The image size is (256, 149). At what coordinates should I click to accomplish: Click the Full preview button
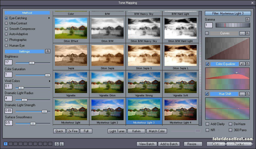[x=86, y=131]
